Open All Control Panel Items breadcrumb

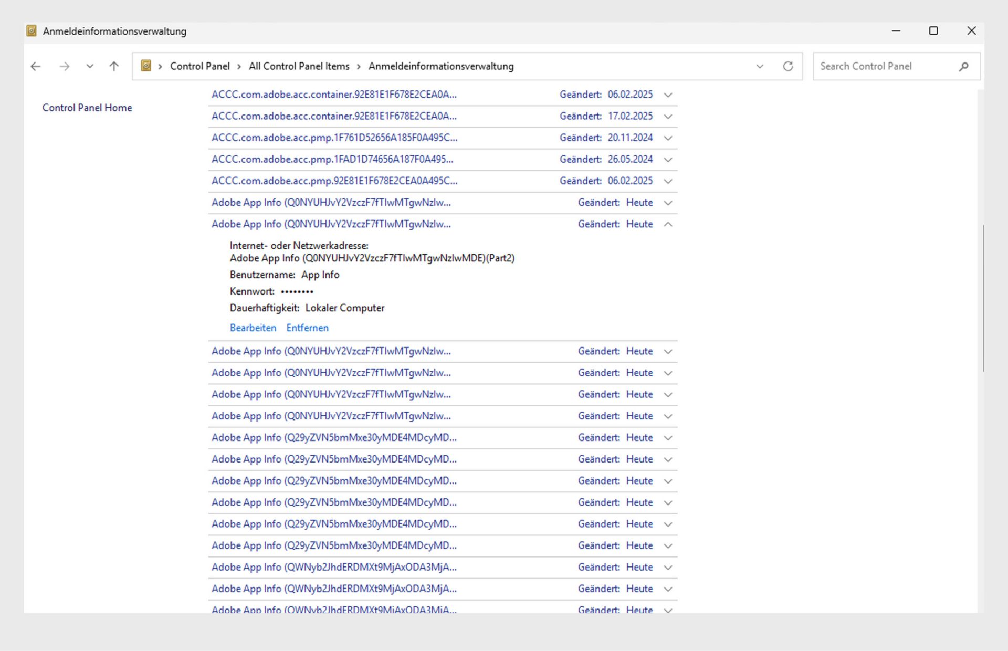tap(299, 66)
